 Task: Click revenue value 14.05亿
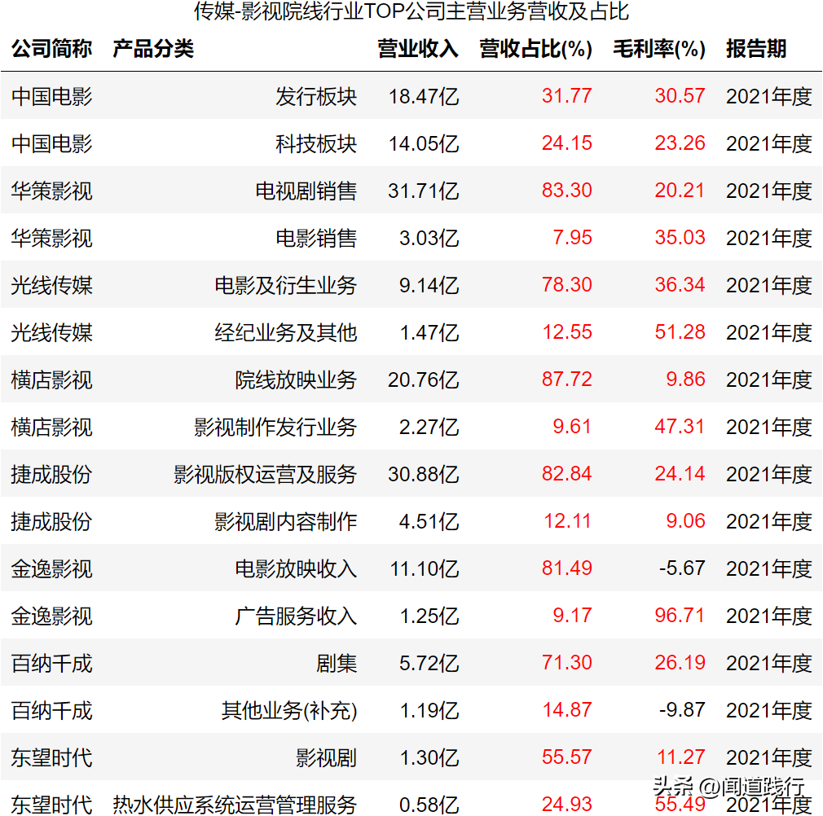click(x=424, y=143)
